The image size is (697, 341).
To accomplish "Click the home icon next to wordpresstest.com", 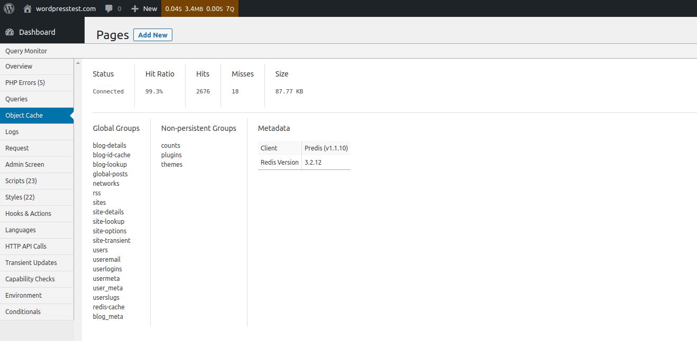I will pyautogui.click(x=25, y=8).
